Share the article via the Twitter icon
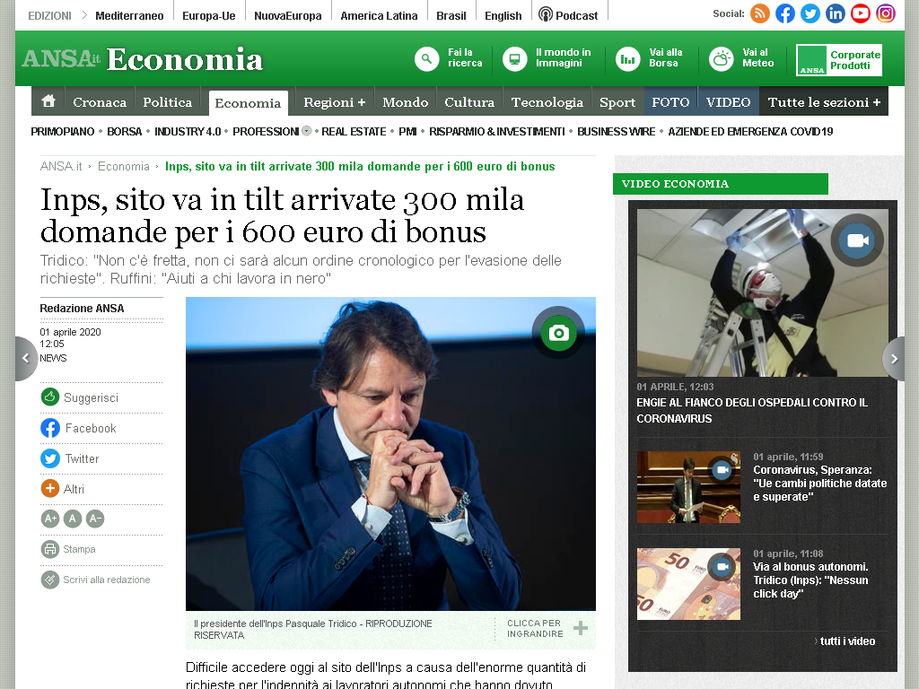 click(50, 458)
